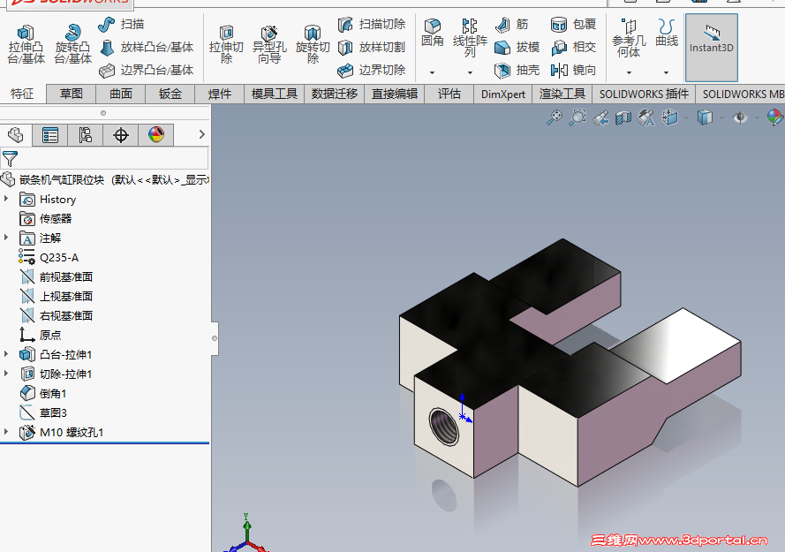Viewport: 785px width, 552px height.
Task: Choose the 拔模 draft tool
Action: pos(517,47)
